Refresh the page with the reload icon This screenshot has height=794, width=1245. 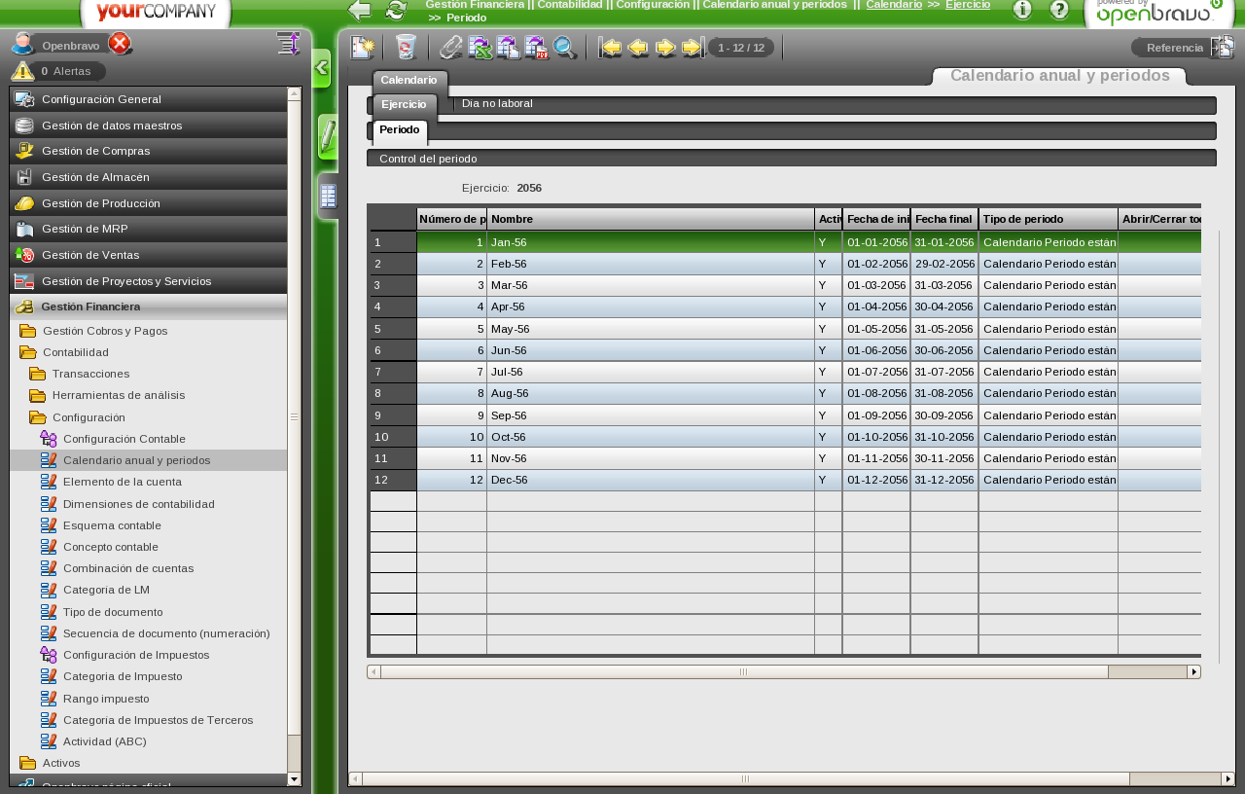(396, 11)
